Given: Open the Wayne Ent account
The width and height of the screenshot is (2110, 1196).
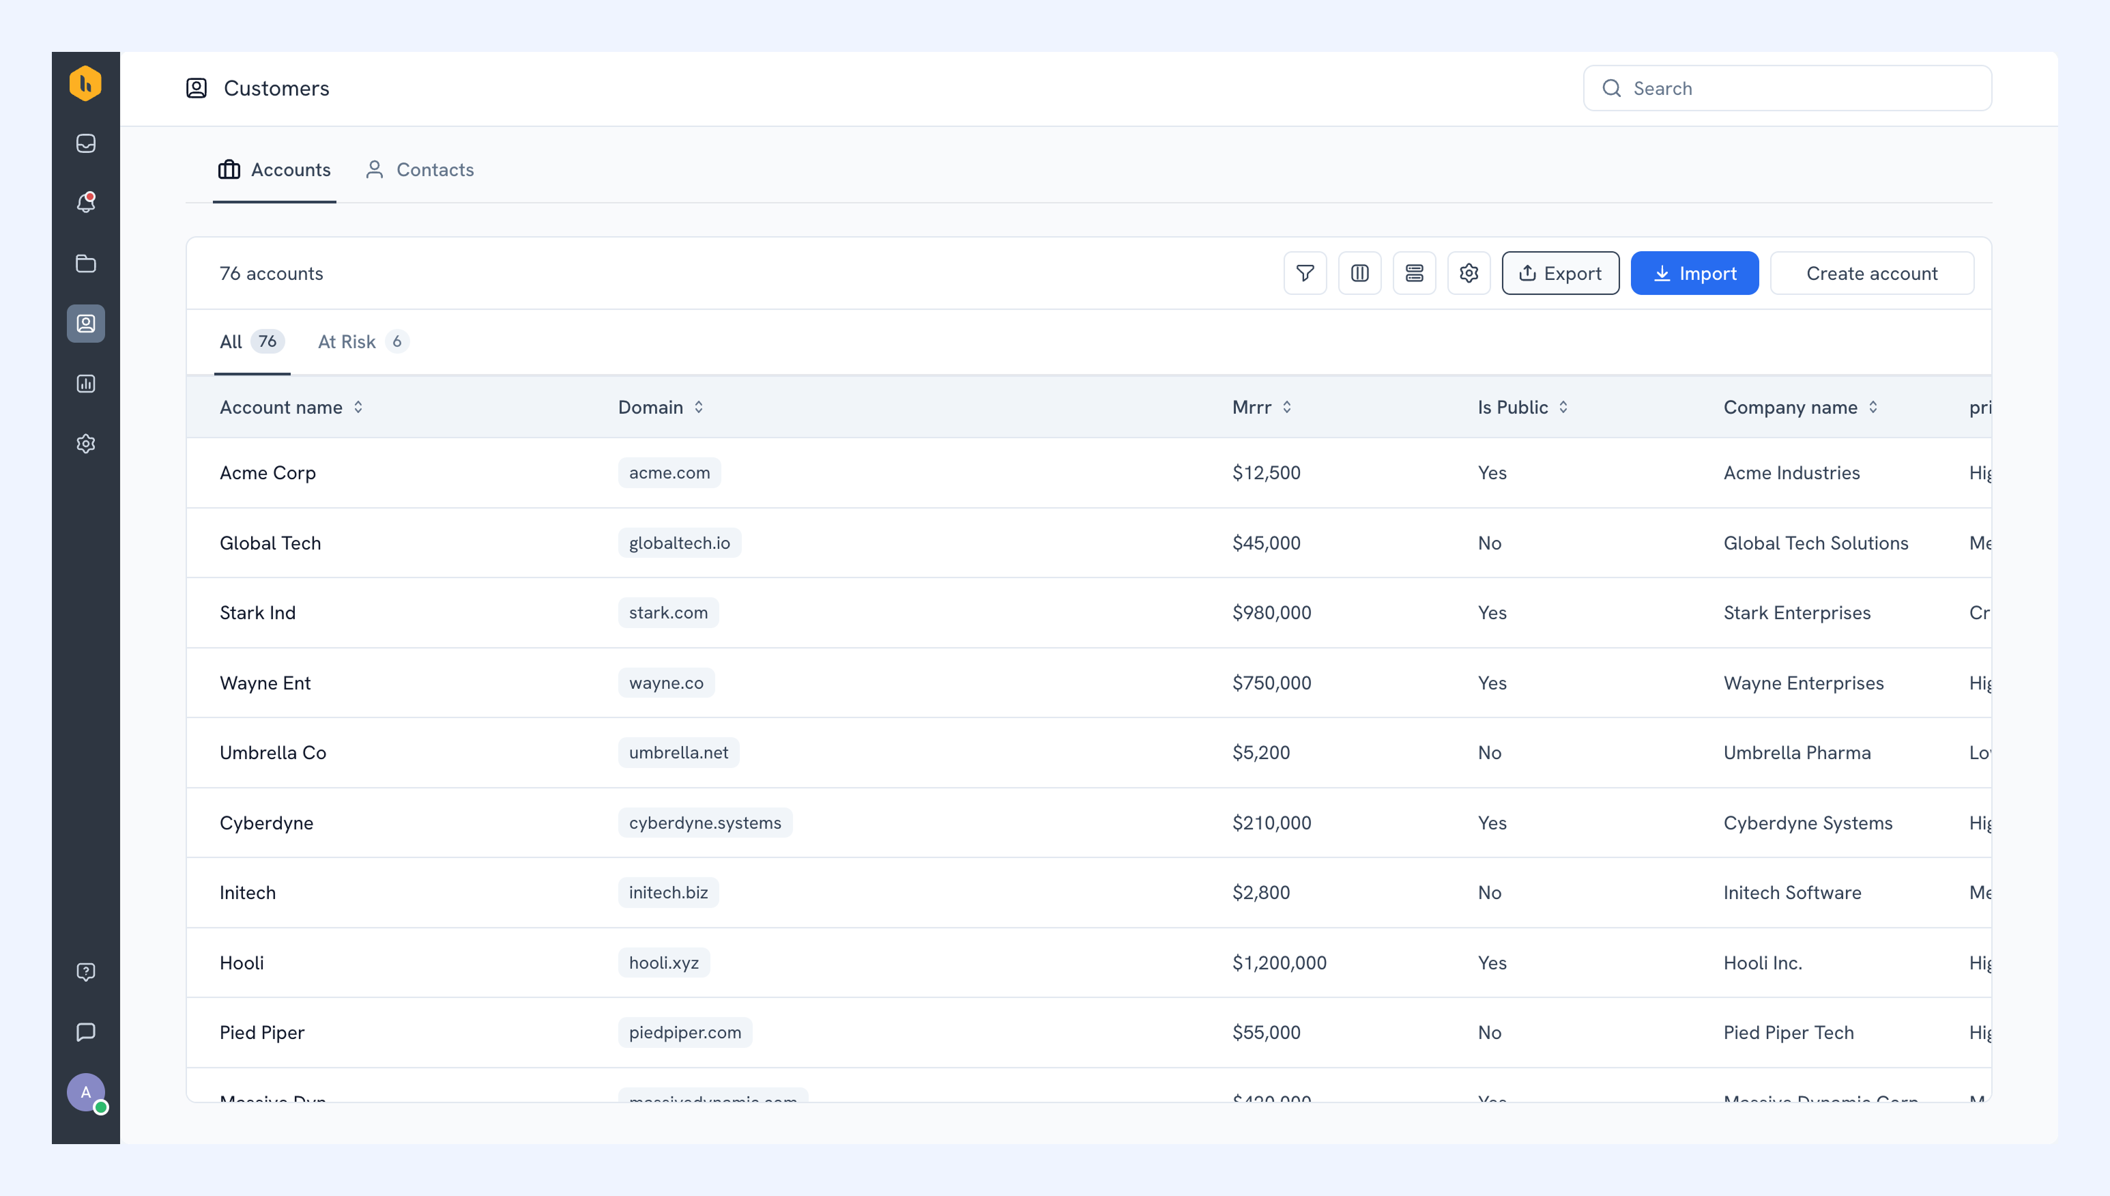Looking at the screenshot, I should [x=265, y=683].
